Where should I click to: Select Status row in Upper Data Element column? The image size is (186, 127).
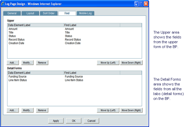[12, 36]
